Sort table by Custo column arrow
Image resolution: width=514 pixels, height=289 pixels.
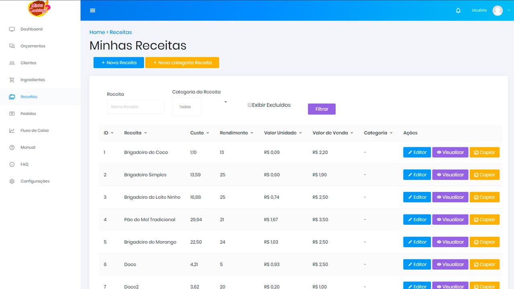[208, 133]
